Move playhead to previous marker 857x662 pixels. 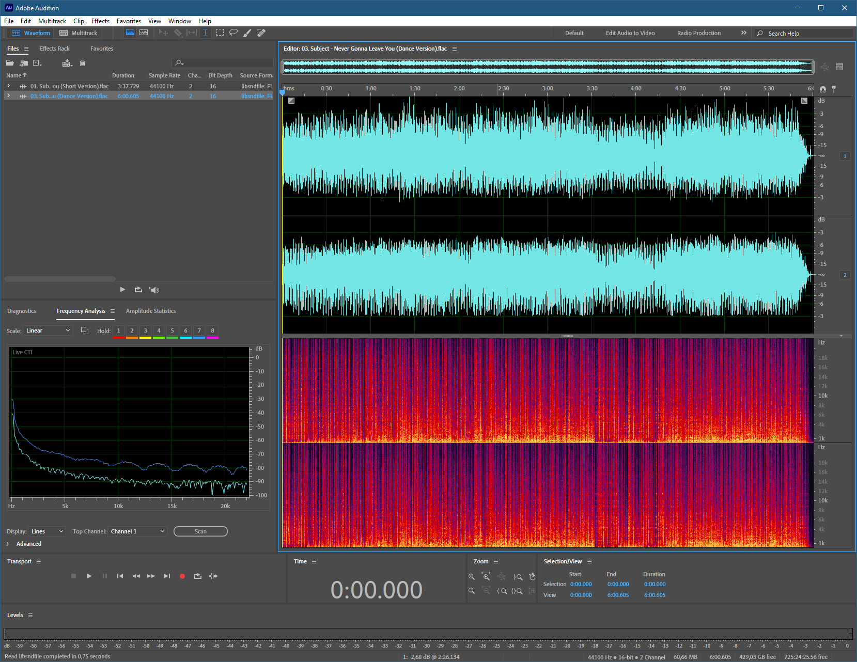[120, 576]
